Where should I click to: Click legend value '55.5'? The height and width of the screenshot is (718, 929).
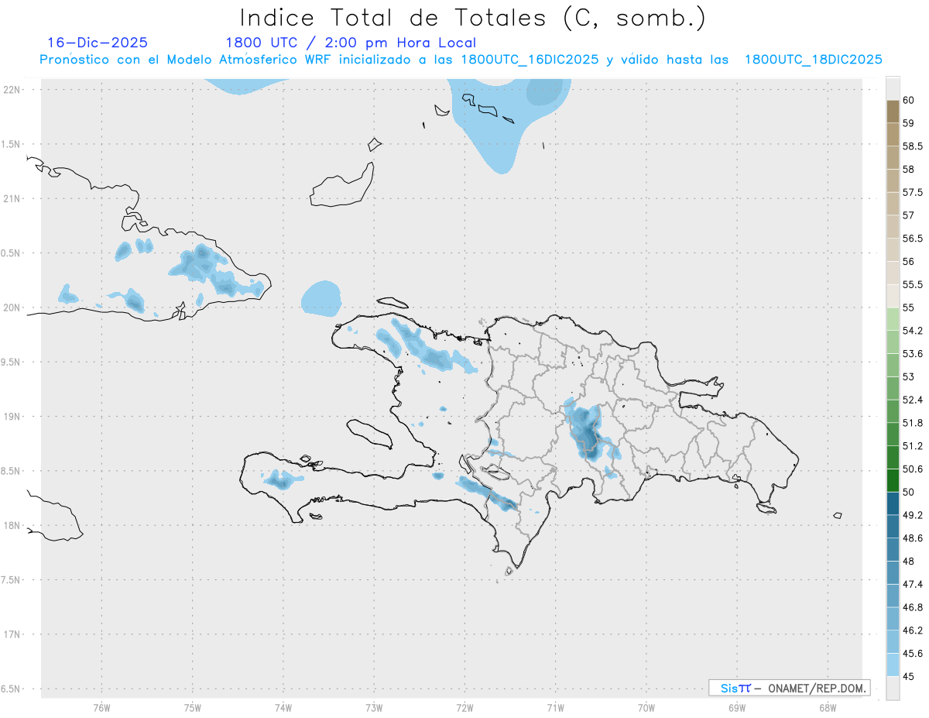click(913, 284)
